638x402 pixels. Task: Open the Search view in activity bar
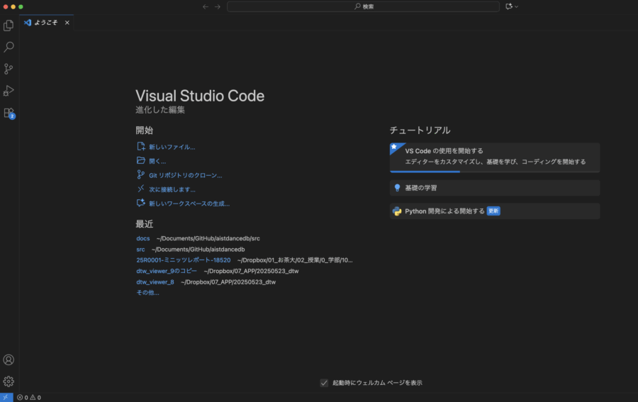9,48
